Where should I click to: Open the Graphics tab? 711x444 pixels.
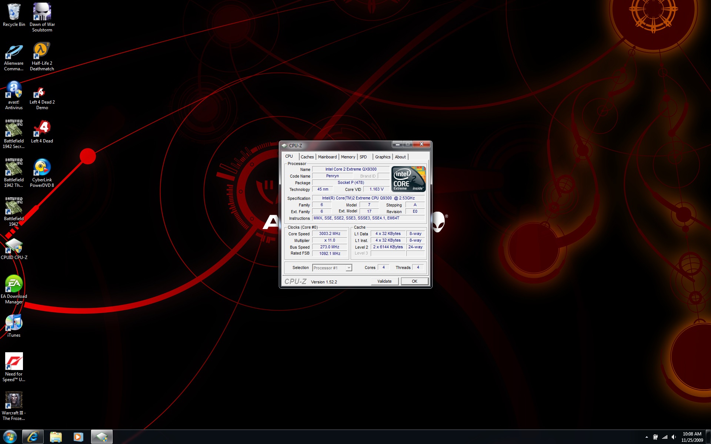(x=383, y=157)
